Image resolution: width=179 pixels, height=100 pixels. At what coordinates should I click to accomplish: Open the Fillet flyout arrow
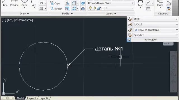pos(78,3)
